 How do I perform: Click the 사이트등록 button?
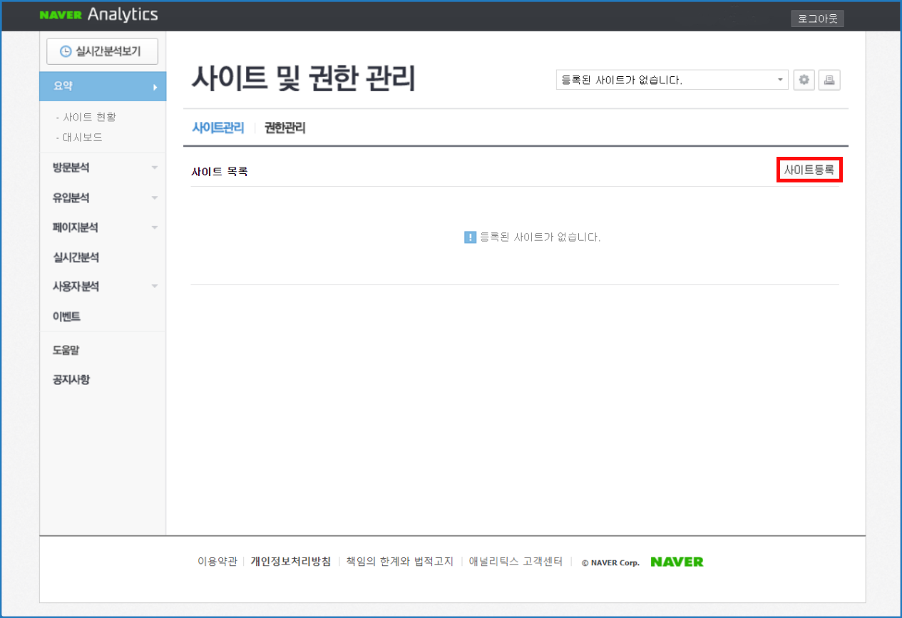(809, 170)
